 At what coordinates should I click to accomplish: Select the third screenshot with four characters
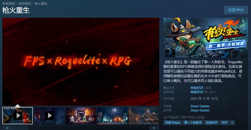(81, 116)
